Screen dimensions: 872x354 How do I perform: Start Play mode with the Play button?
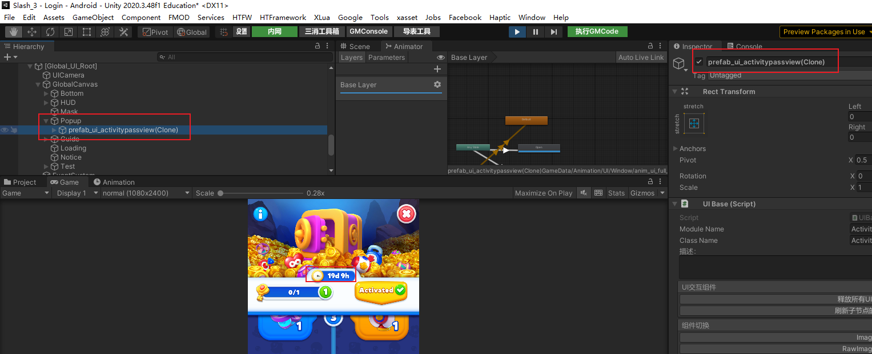pyautogui.click(x=517, y=32)
